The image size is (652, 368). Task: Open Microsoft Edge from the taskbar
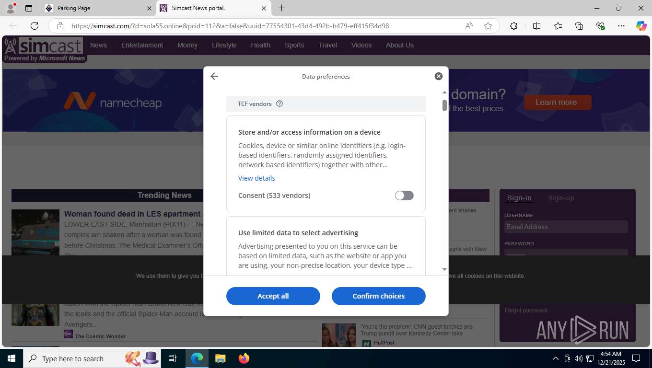[197, 358]
